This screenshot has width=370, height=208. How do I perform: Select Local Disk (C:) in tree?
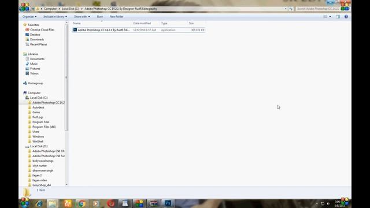pos(39,98)
